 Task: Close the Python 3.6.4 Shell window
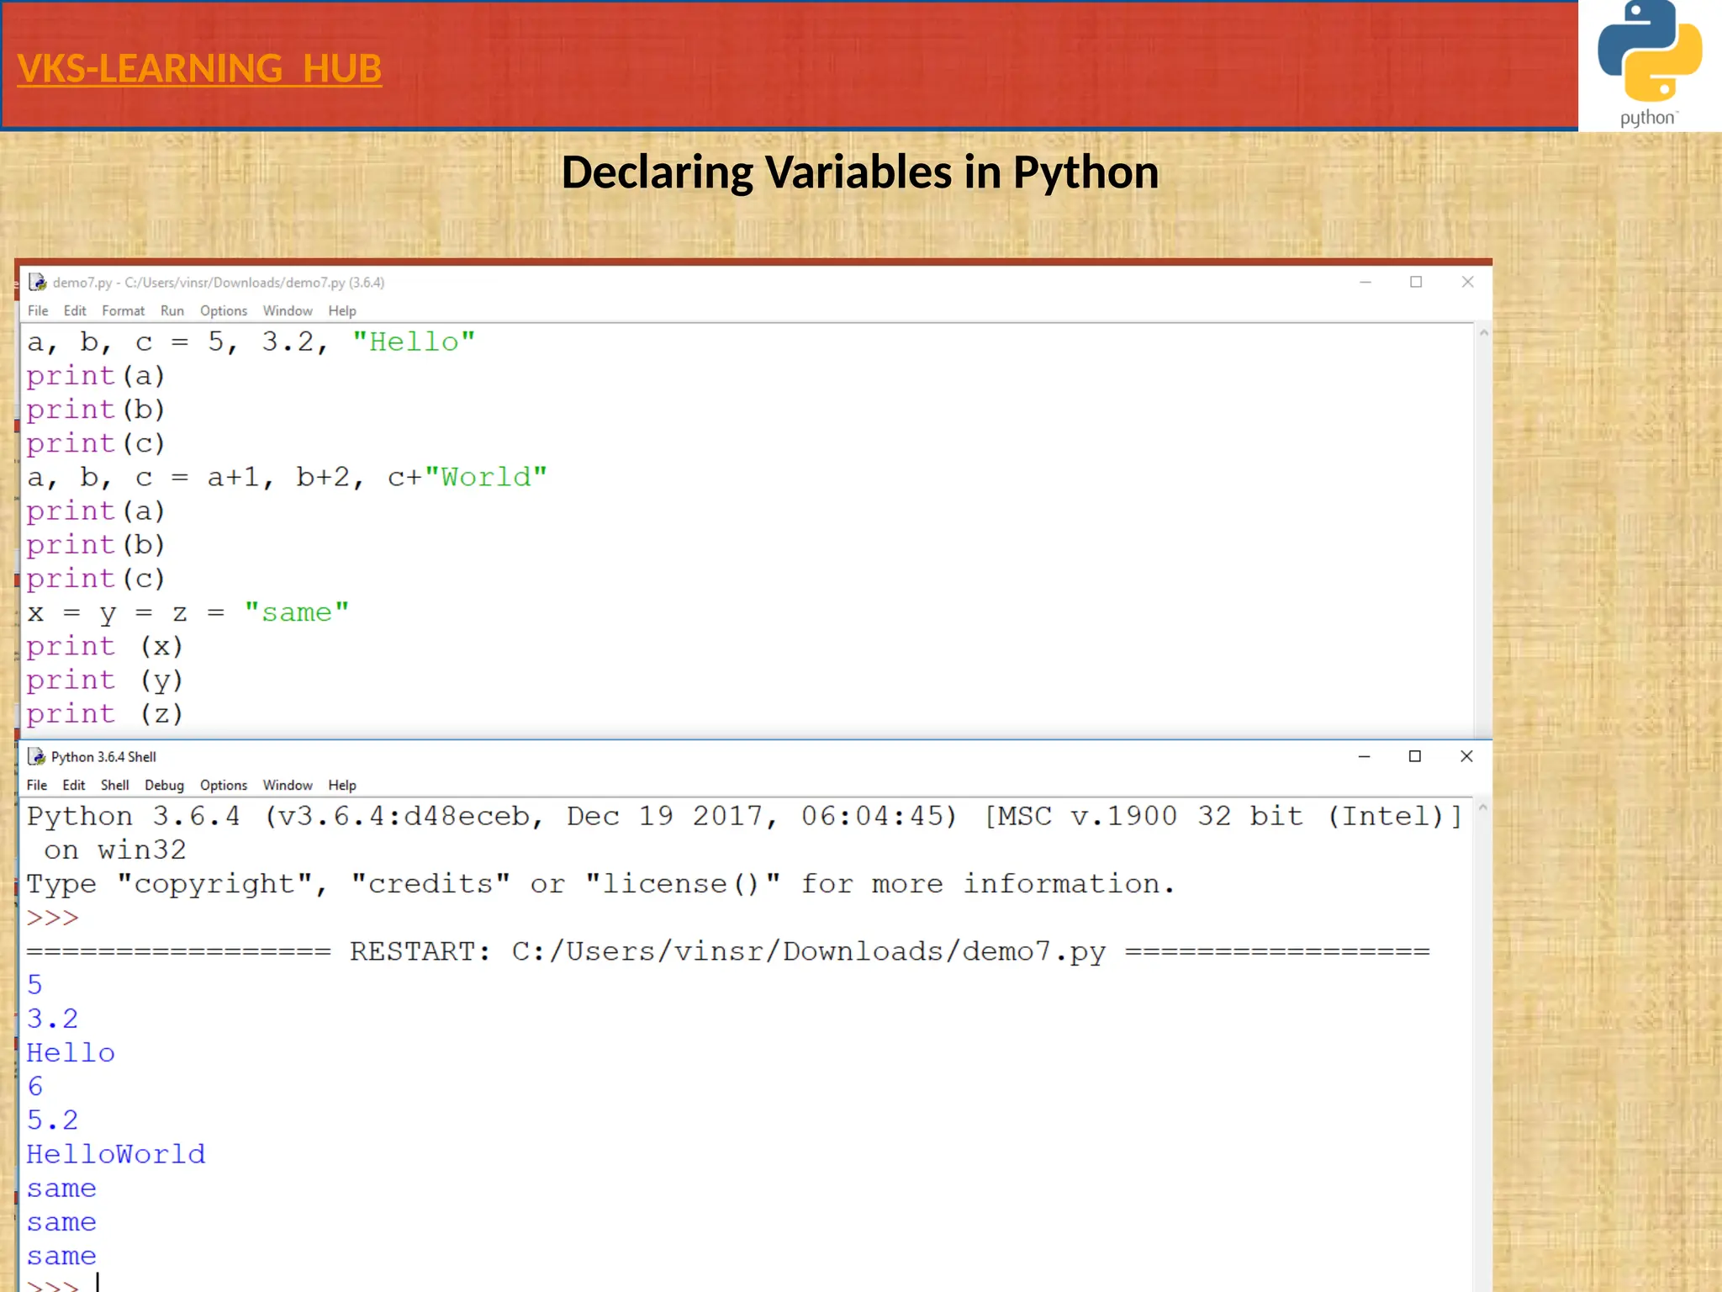tap(1466, 756)
